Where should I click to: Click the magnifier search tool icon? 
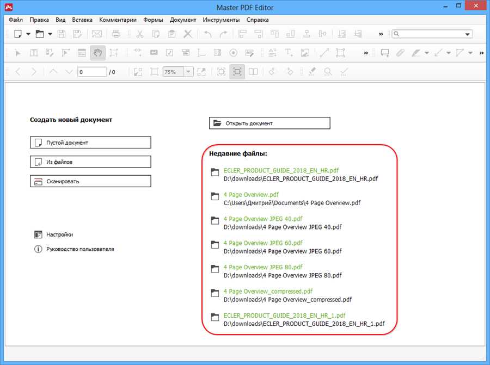pyautogui.click(x=328, y=72)
